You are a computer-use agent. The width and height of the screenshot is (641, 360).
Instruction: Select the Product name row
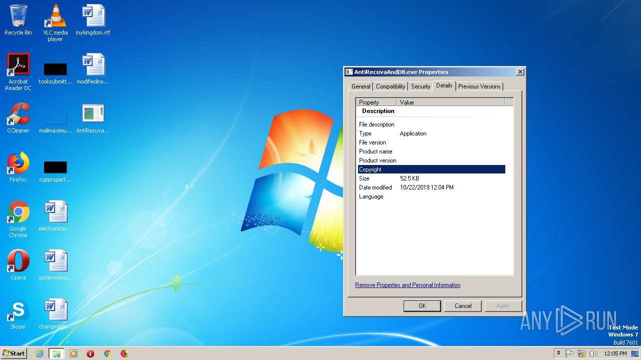coord(432,151)
